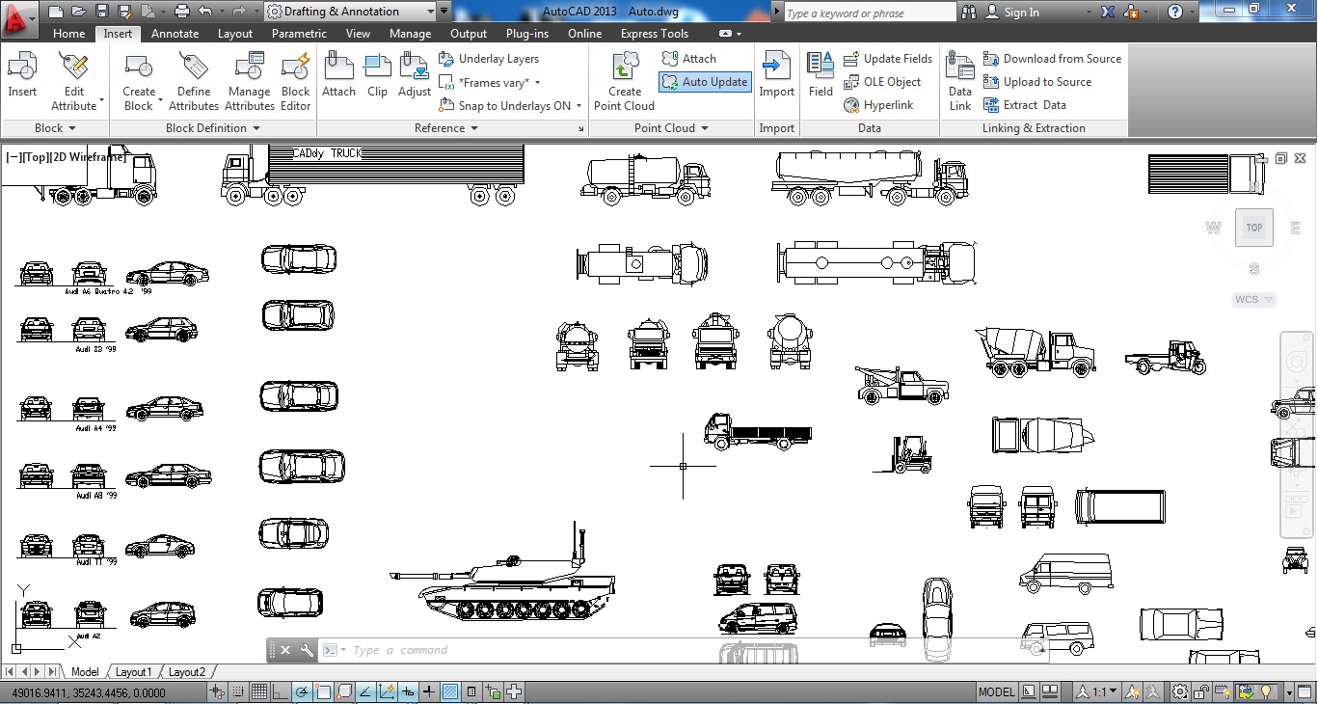Image resolution: width=1318 pixels, height=704 pixels.
Task: Click the Create Block tool
Action: [139, 82]
